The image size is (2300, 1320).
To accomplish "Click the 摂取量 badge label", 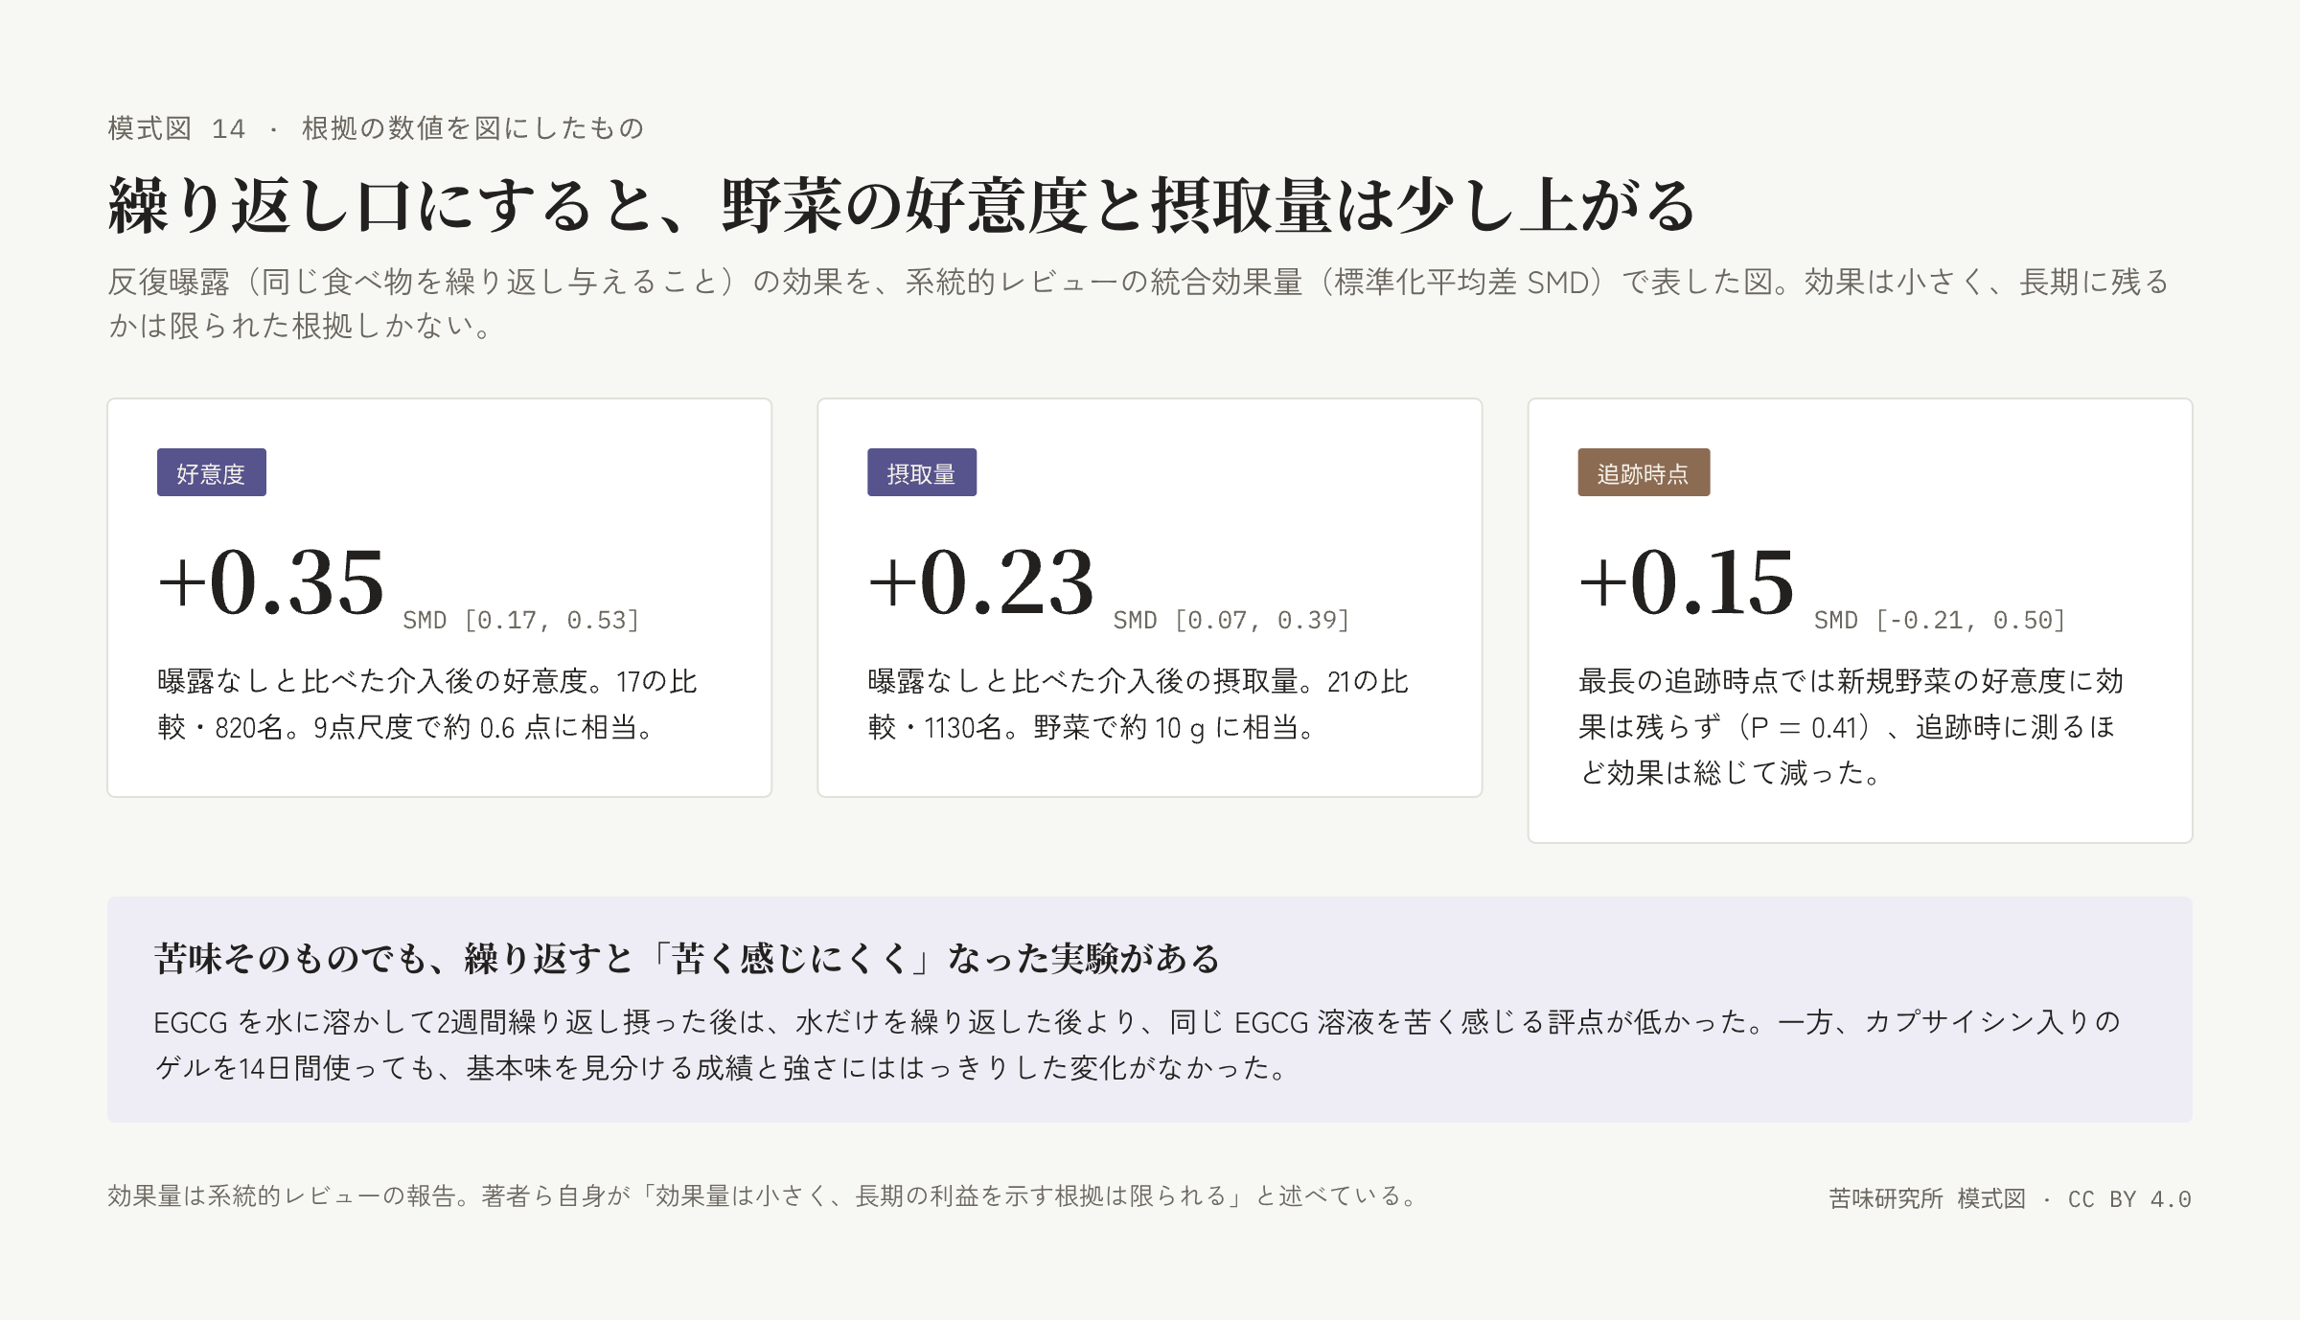I will click(922, 473).
